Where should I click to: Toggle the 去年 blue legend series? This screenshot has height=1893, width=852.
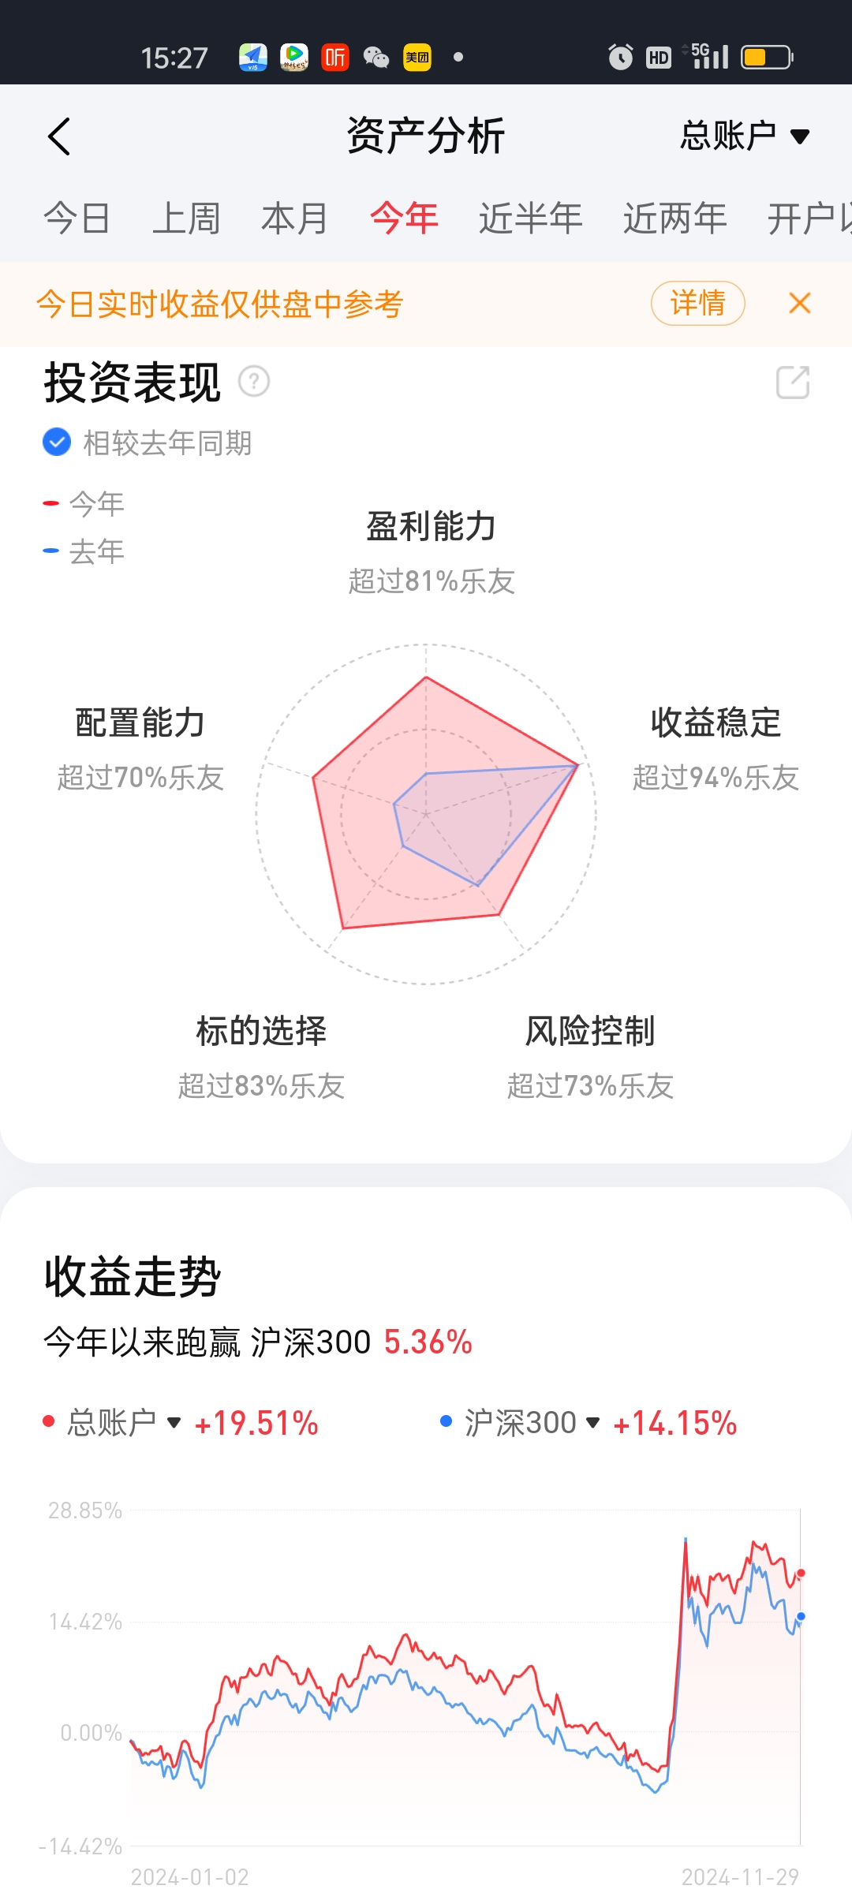85,551
